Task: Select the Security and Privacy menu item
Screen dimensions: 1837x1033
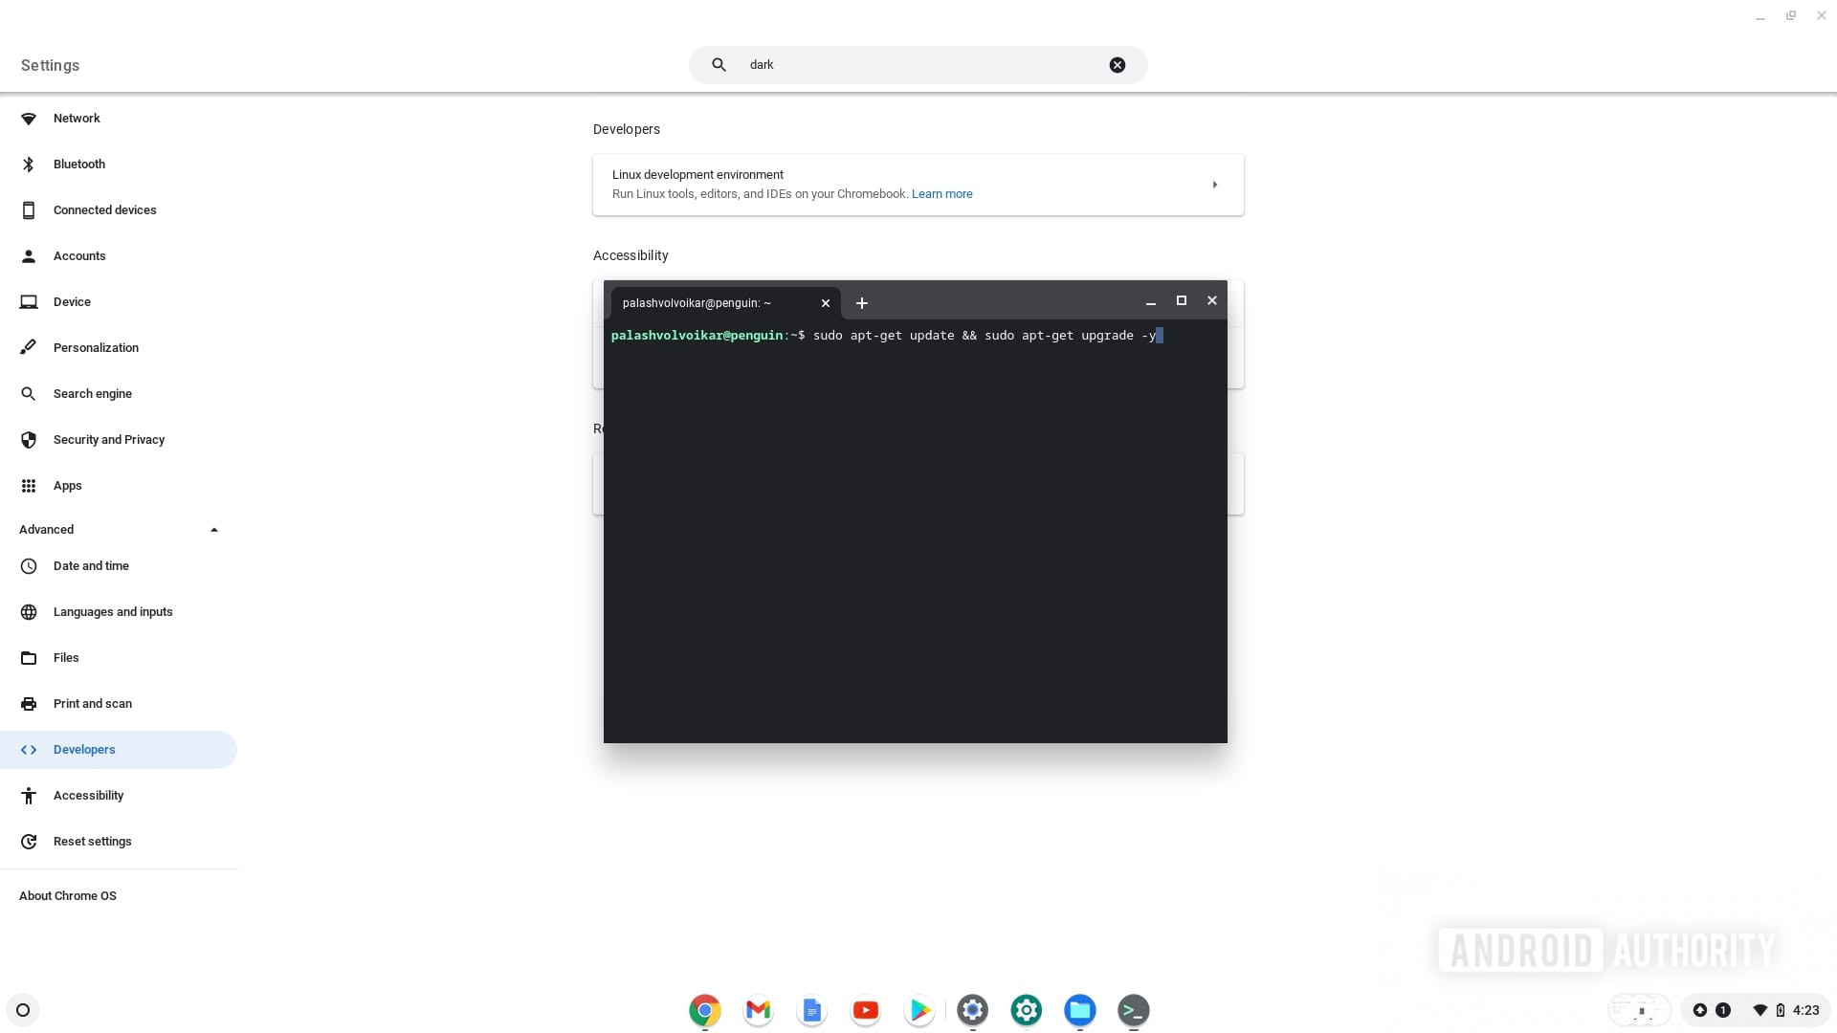Action: (108, 439)
